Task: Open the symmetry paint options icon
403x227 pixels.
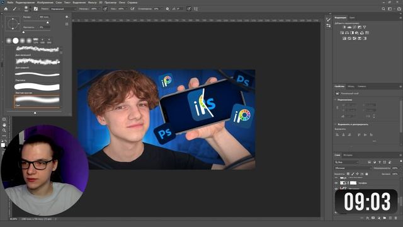Action: click(196, 9)
